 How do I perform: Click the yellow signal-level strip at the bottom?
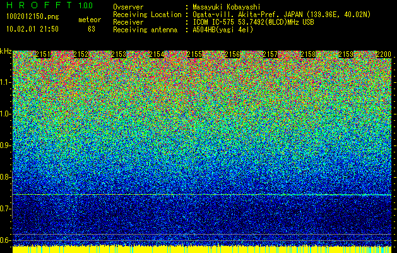click(x=202, y=249)
